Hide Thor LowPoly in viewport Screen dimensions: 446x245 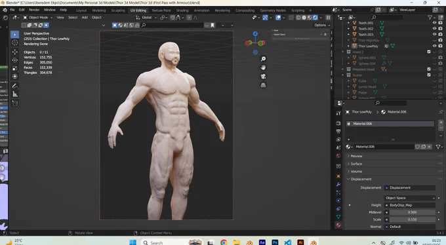(434, 46)
